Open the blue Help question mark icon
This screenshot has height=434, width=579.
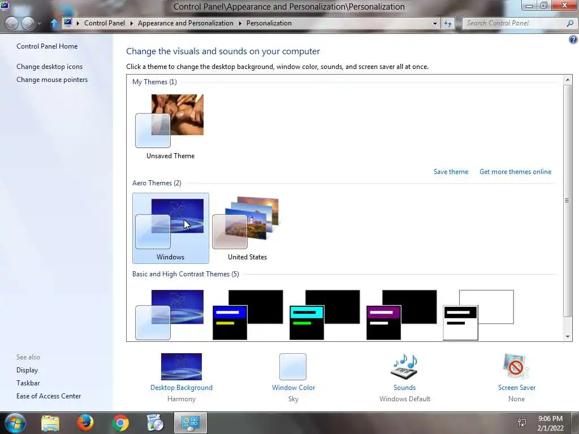click(573, 40)
